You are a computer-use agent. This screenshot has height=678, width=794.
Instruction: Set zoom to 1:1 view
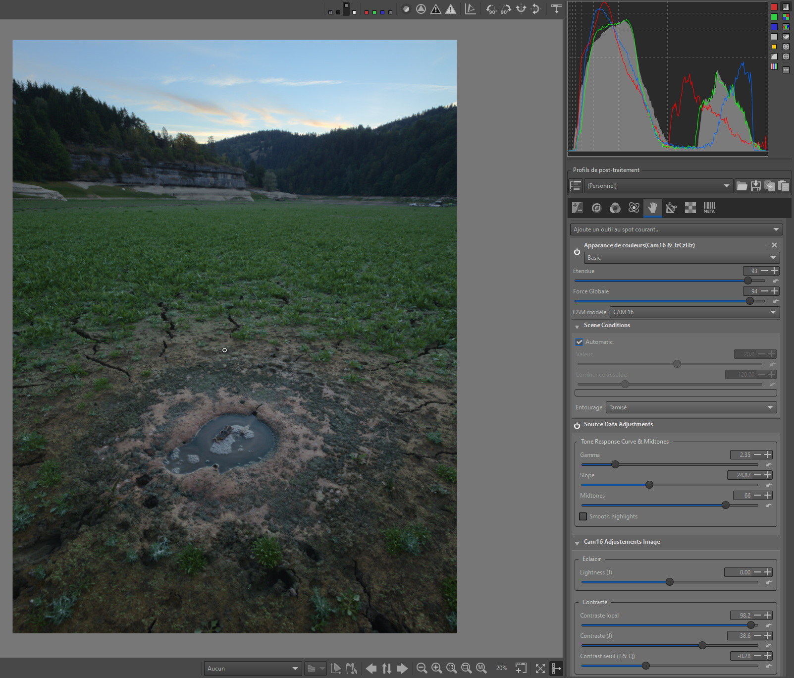tap(481, 668)
